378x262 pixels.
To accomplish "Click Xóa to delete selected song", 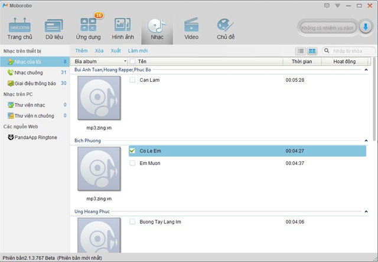I will (x=99, y=51).
